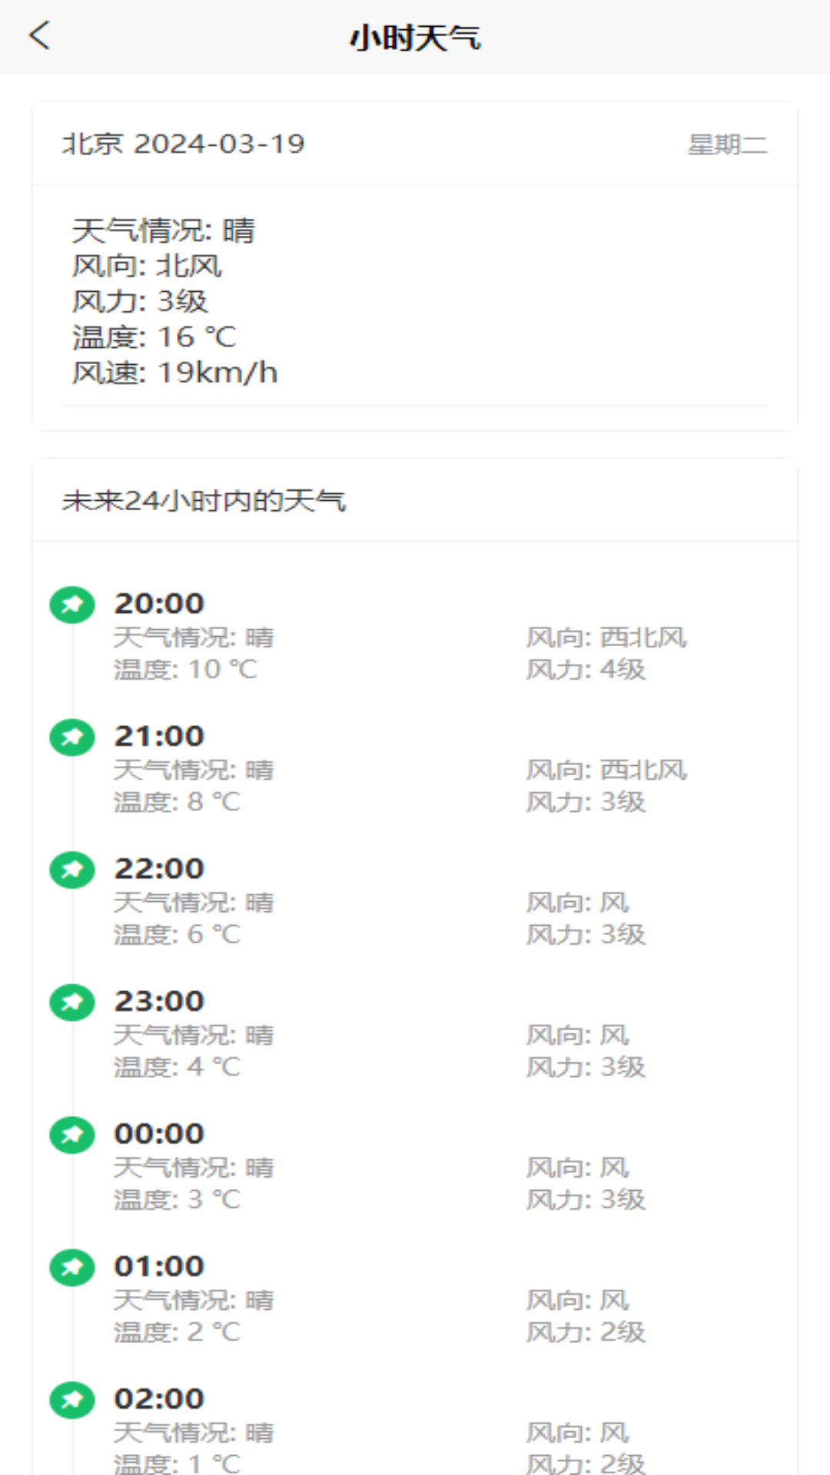This screenshot has width=830, height=1475.
Task: Click the 21:00 timeline entry
Action: tap(159, 736)
